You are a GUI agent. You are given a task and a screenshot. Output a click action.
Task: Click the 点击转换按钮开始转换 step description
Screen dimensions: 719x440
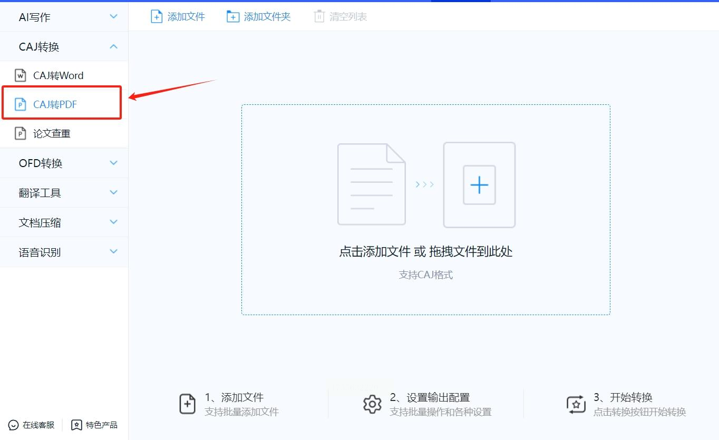[x=640, y=412]
